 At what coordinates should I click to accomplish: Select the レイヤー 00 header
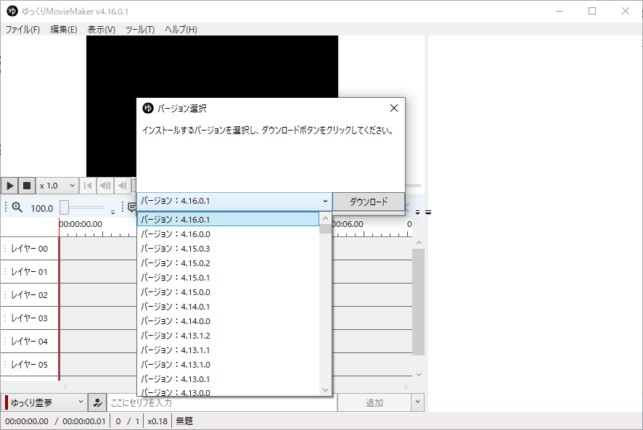point(30,249)
